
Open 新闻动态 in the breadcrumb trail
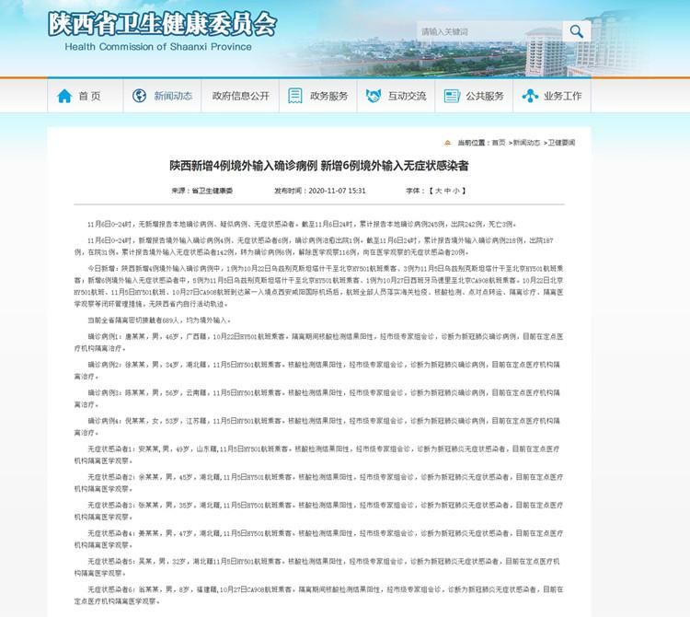click(526, 143)
